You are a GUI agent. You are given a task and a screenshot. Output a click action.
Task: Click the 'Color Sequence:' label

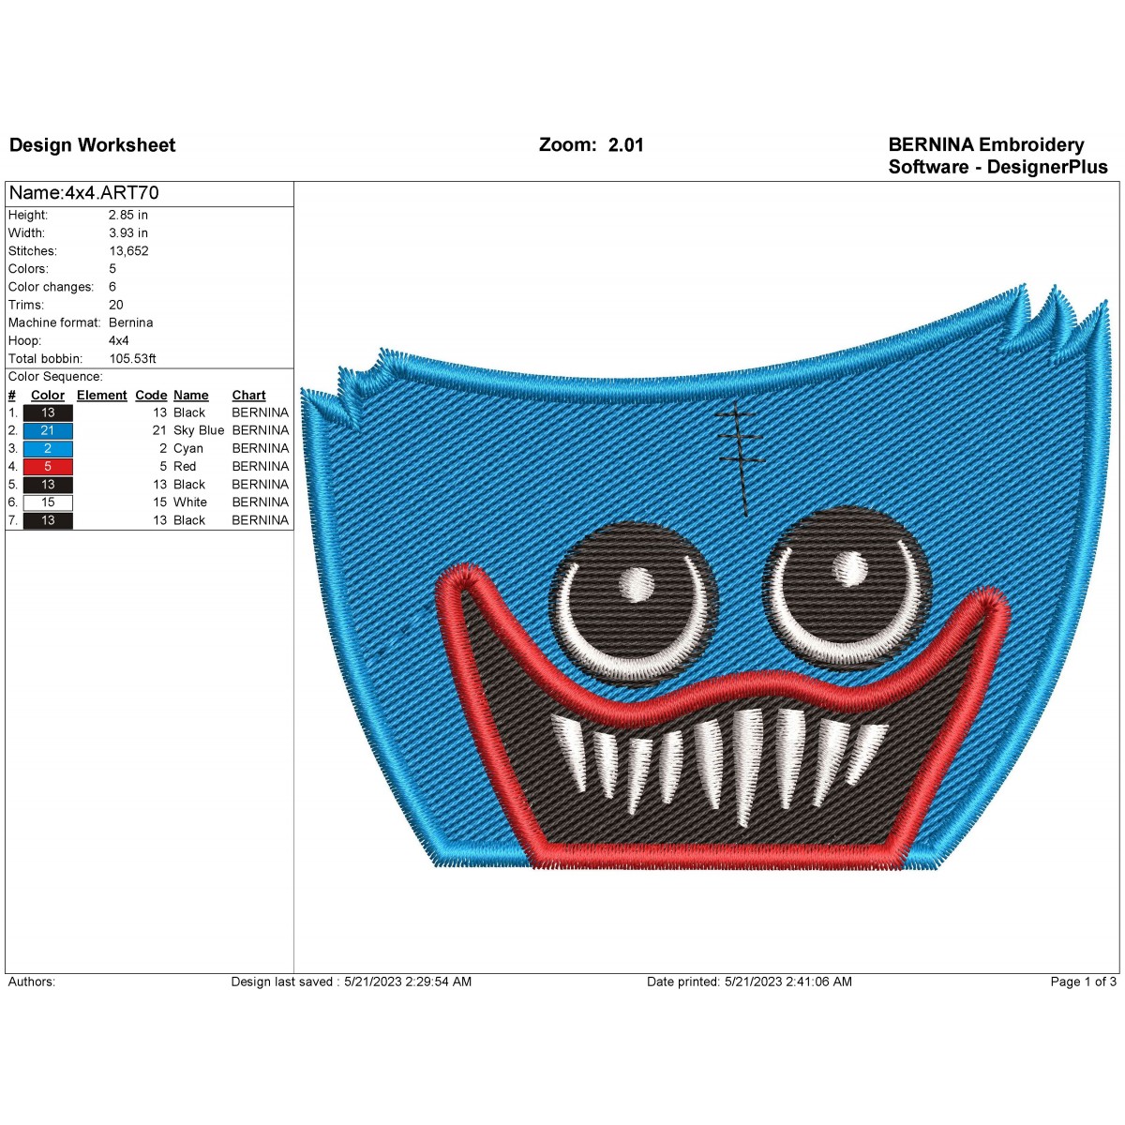point(55,377)
